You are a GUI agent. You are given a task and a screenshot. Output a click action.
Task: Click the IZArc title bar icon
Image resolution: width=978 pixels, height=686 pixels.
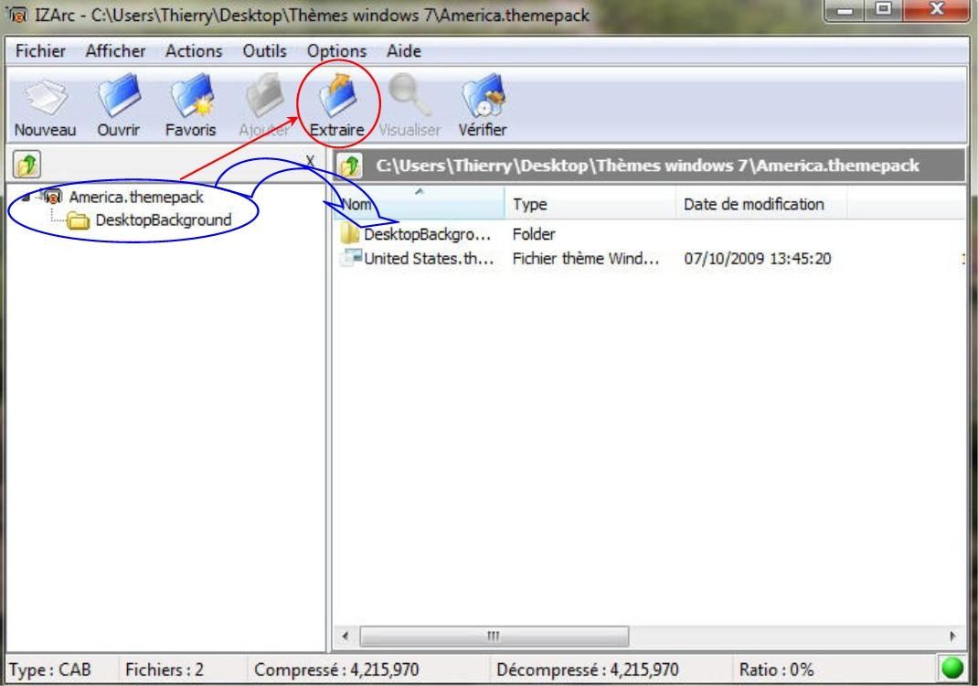pos(17,14)
